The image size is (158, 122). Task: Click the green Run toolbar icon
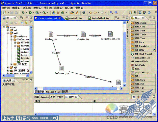pyautogui.click(x=30, y=13)
